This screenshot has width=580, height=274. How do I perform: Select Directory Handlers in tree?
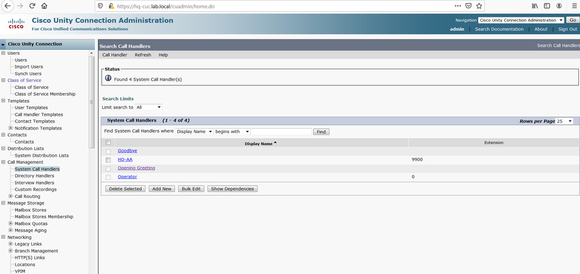[34, 176]
